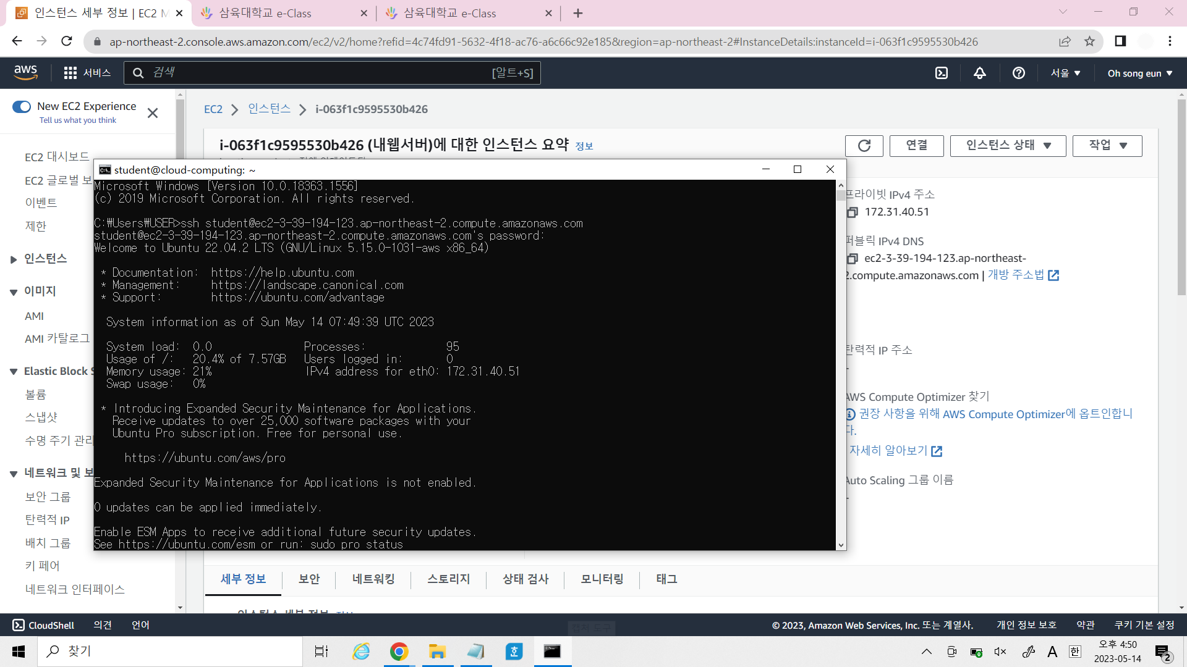Open the AWS help question mark icon
This screenshot has height=667, width=1187.
pos(1018,73)
